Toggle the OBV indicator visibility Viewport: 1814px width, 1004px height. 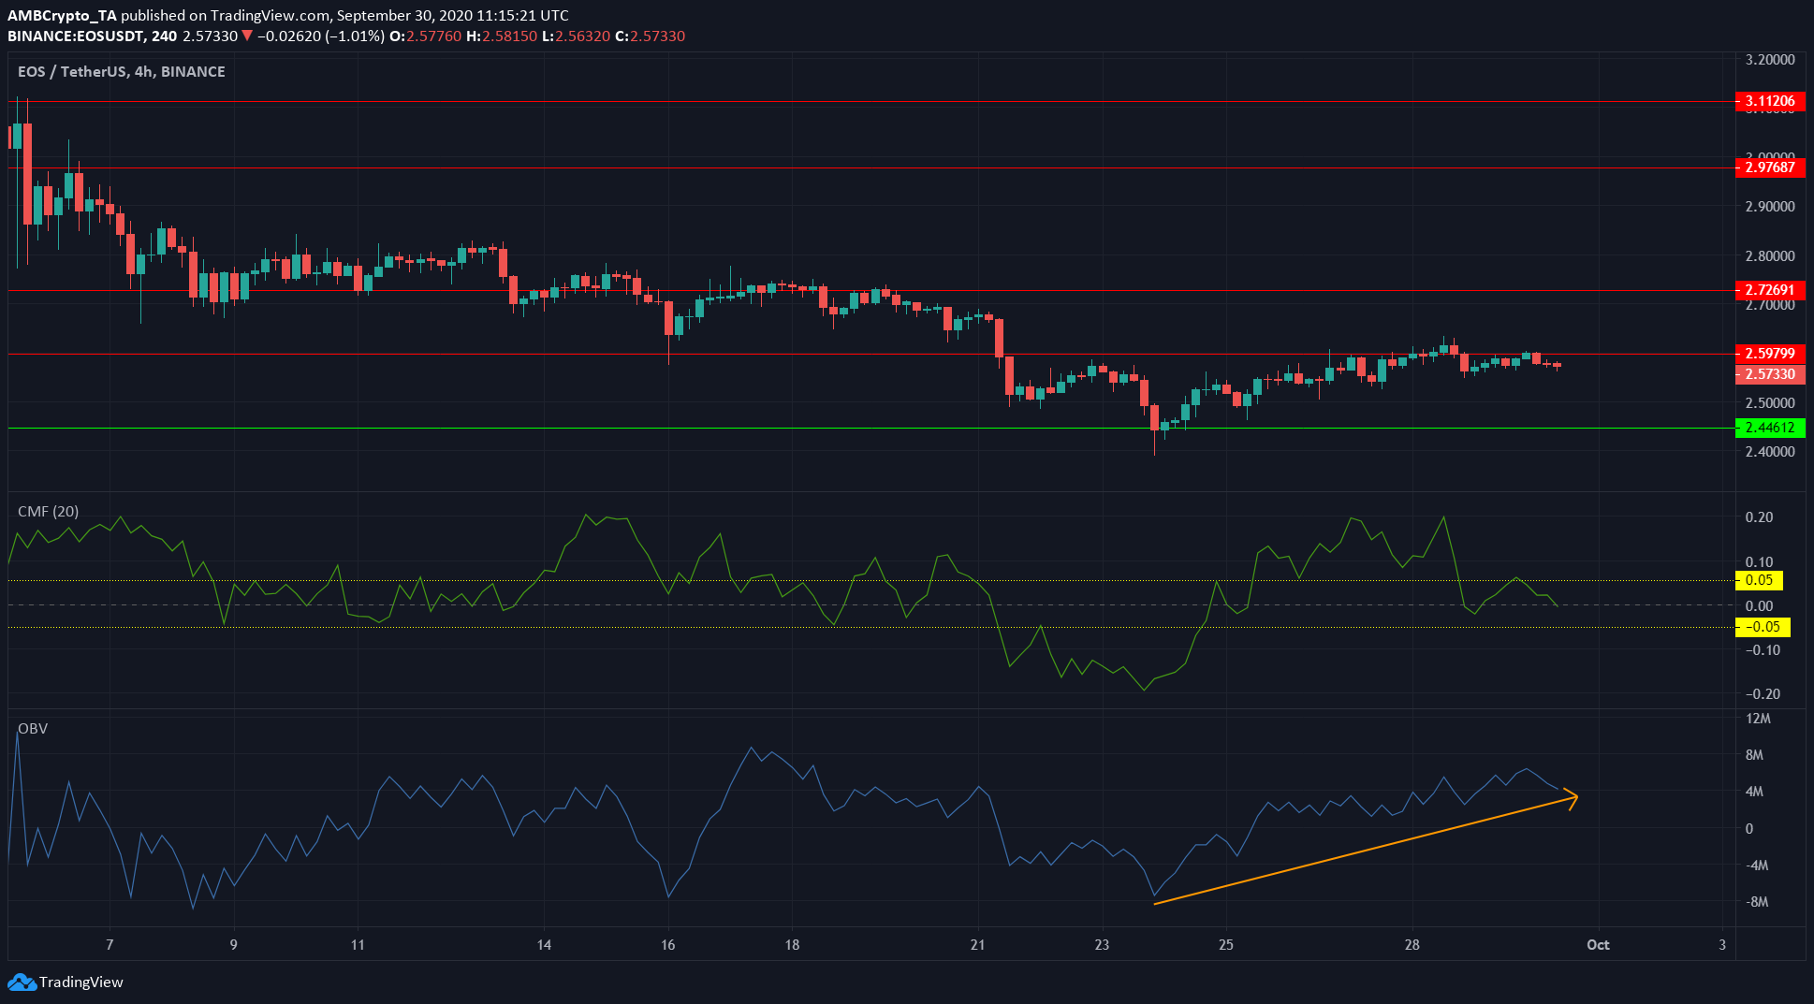[32, 728]
